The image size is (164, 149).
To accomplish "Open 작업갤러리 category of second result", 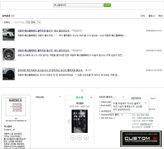I will (x=77, y=50).
